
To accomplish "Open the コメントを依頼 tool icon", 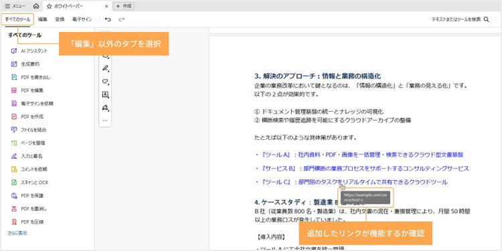I will 14,169.
